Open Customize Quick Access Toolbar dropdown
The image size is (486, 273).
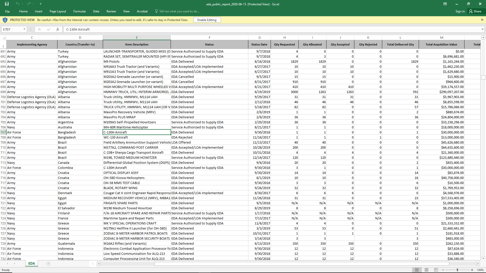click(x=40, y=4)
